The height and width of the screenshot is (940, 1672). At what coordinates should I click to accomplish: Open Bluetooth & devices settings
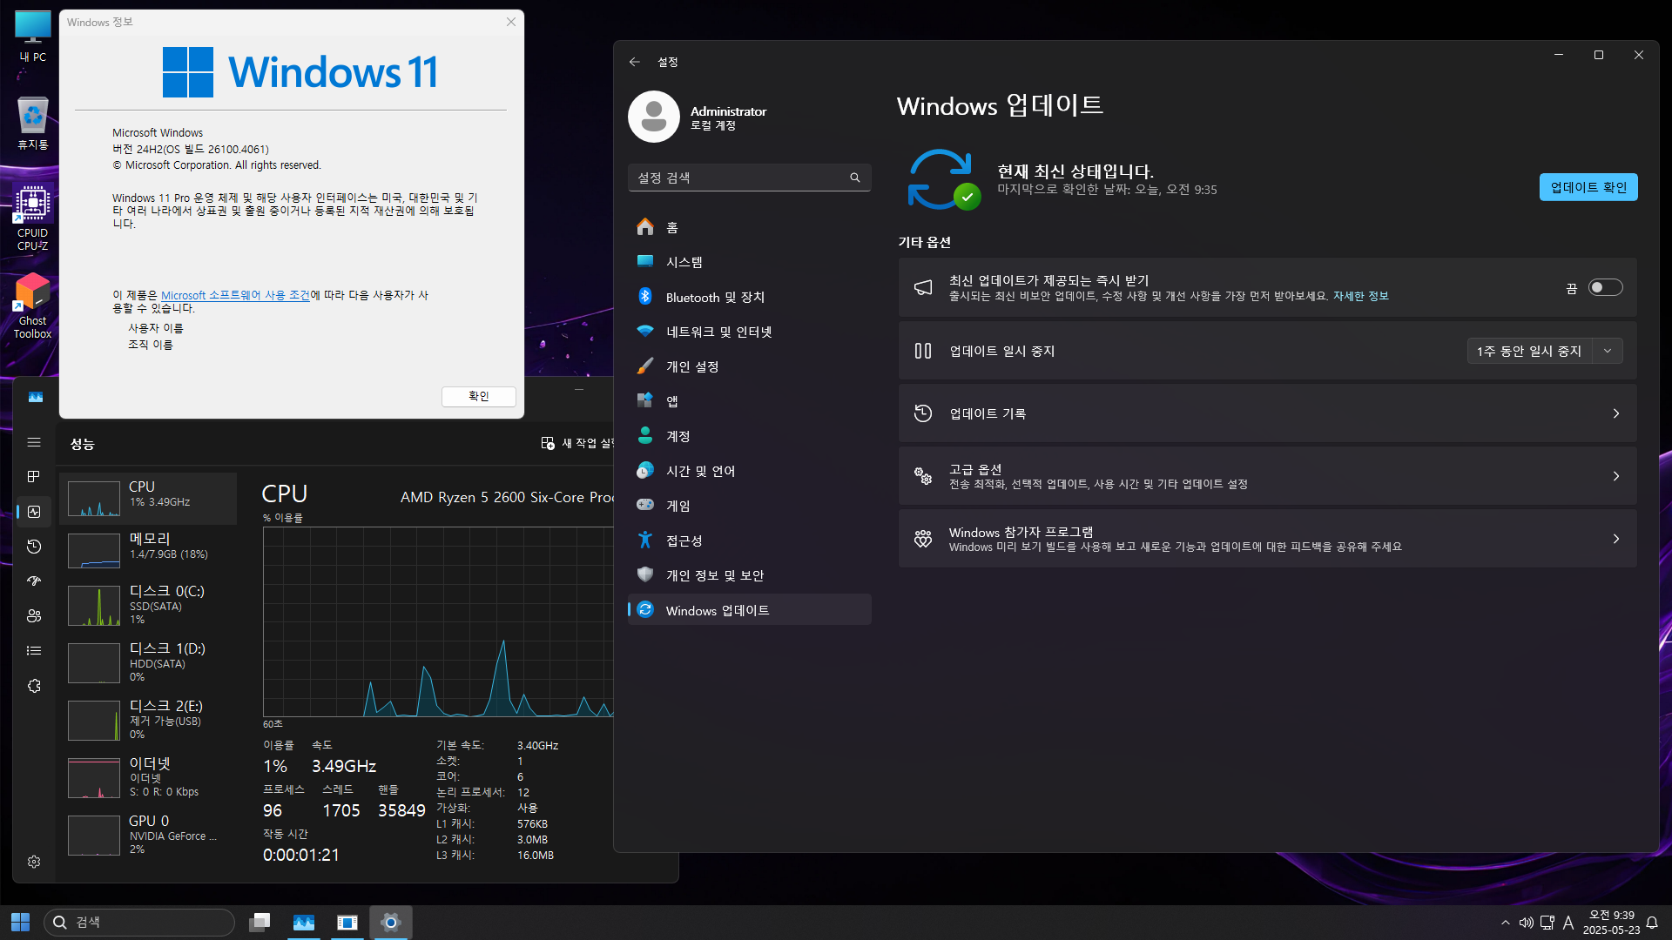(749, 297)
